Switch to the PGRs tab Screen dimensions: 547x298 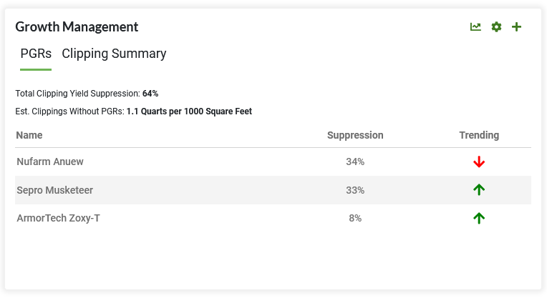click(x=36, y=54)
